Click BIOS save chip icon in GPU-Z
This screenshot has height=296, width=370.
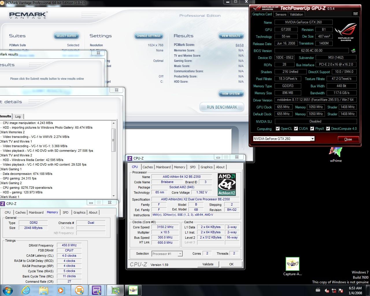353,51
